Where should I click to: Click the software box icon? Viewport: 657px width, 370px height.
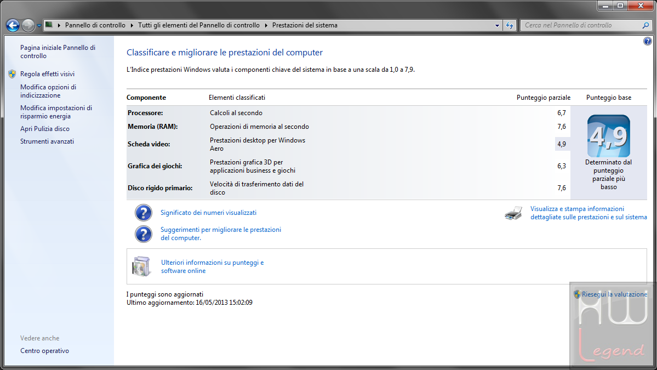point(141,266)
